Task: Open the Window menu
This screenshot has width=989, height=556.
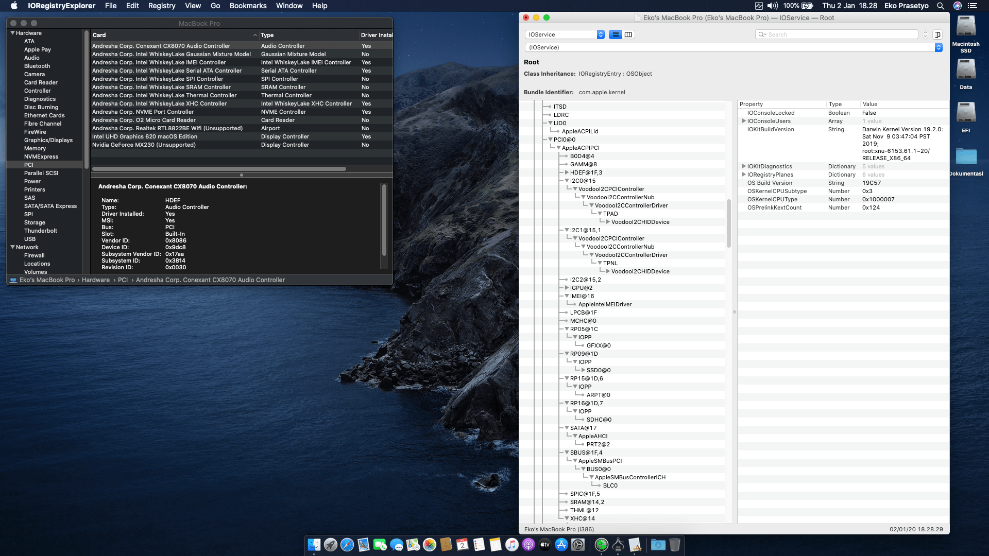Action: pos(289,6)
